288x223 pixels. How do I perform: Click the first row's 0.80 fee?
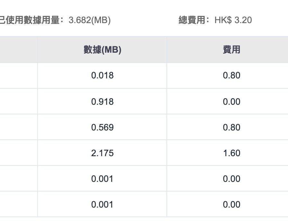pyautogui.click(x=231, y=76)
